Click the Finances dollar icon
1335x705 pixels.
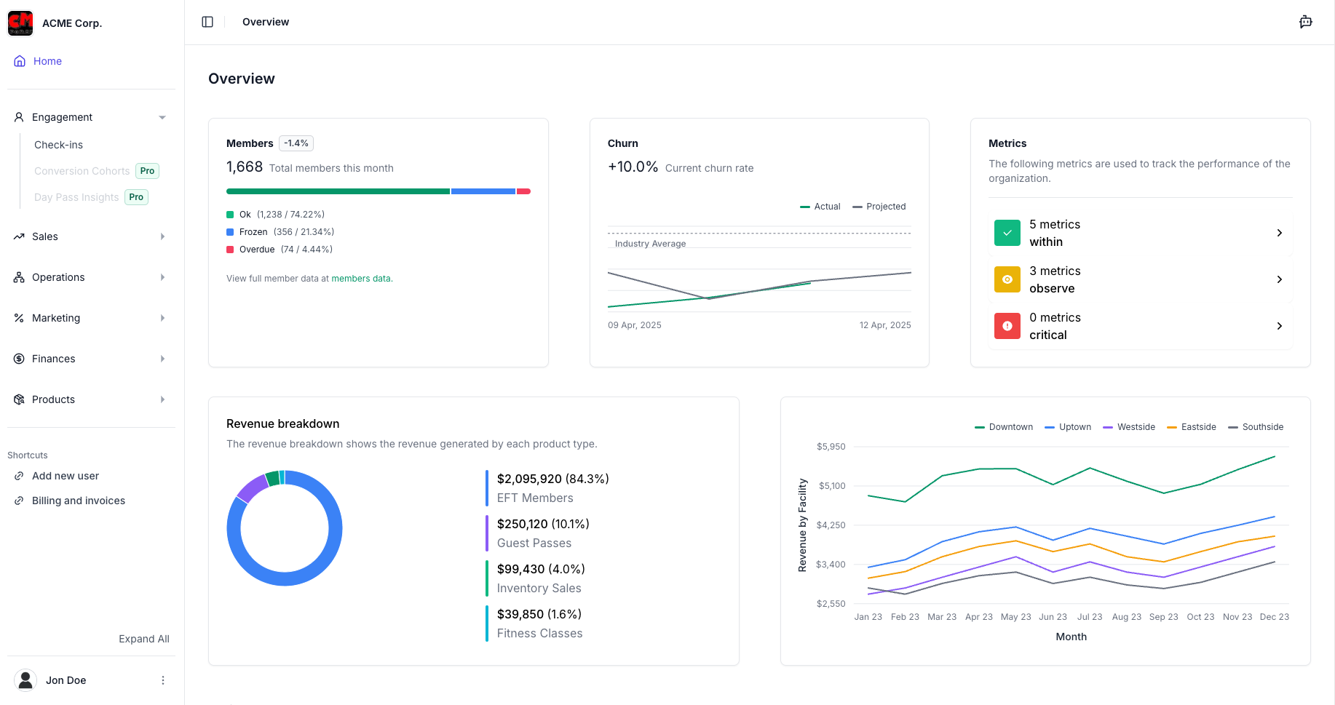(18, 359)
